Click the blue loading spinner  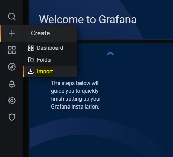click(x=110, y=54)
